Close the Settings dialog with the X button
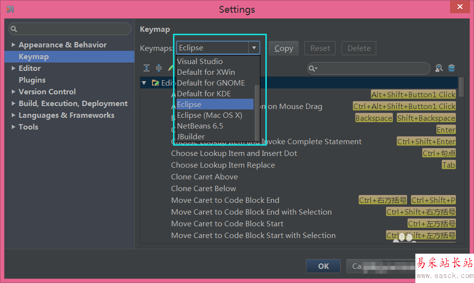This screenshot has width=474, height=283. [460, 7]
